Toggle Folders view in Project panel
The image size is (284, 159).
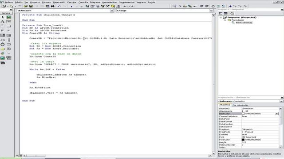tap(232, 13)
